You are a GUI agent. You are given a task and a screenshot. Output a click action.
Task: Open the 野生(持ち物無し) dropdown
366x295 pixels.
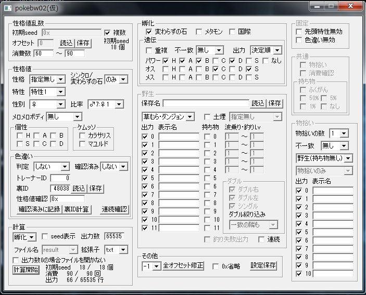324,158
